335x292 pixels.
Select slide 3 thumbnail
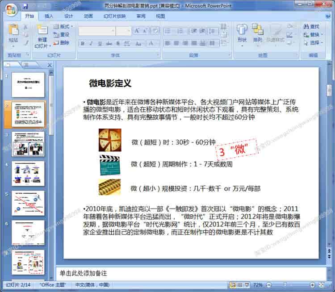(x=28, y=144)
